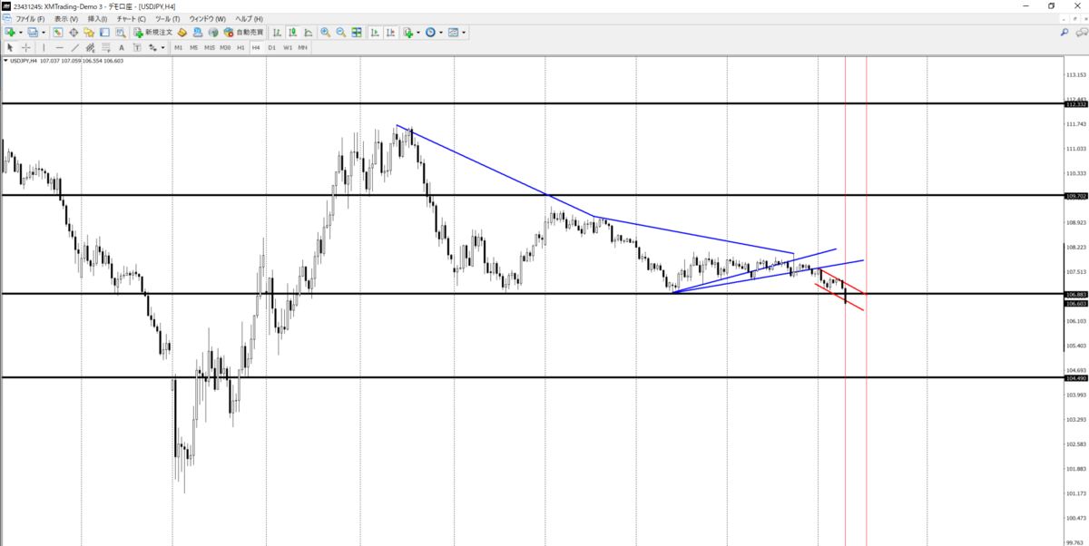Zoom out of the chart
Viewport: 1089px width, 546px height.
[x=340, y=32]
